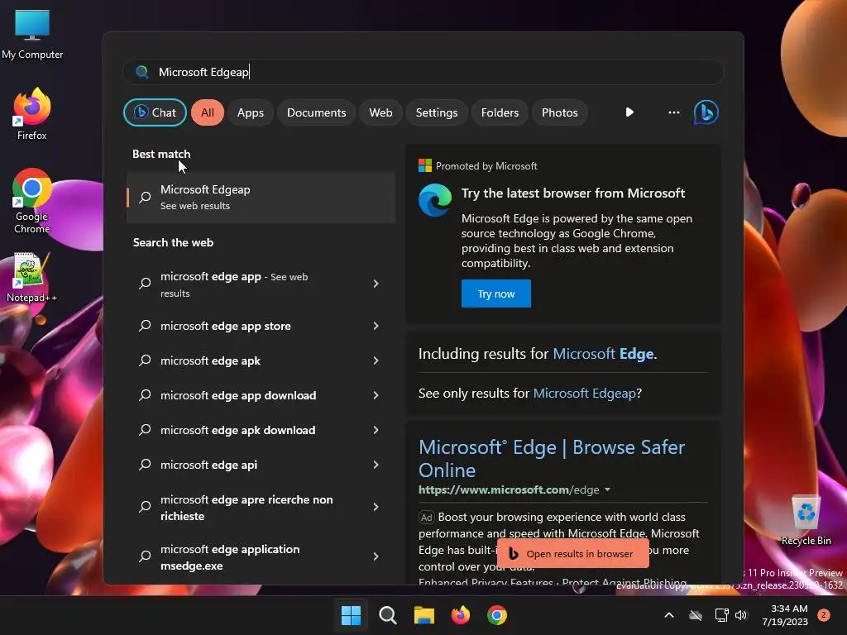Open Chrome from the taskbar
This screenshot has width=847, height=635.
pos(497,615)
